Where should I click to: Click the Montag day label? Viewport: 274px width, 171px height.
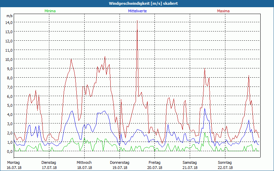coord(13,162)
